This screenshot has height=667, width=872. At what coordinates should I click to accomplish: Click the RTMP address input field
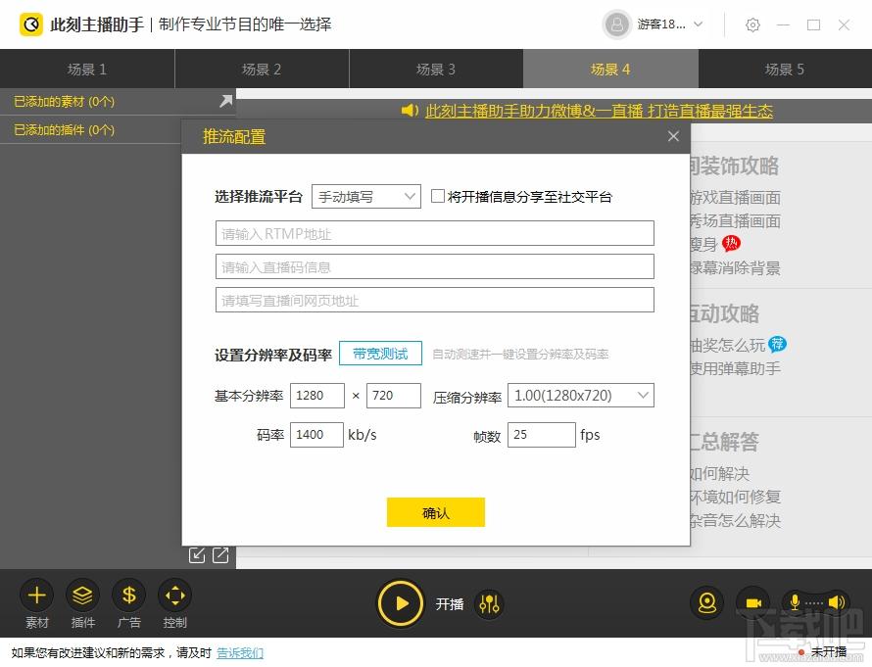(434, 233)
